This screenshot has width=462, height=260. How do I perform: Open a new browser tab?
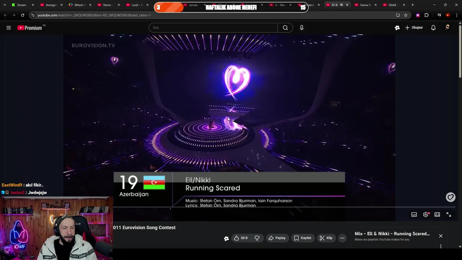[x=413, y=5]
